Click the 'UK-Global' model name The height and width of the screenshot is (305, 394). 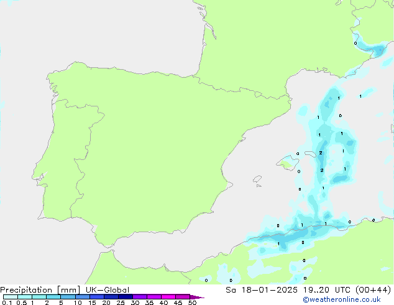pos(108,289)
